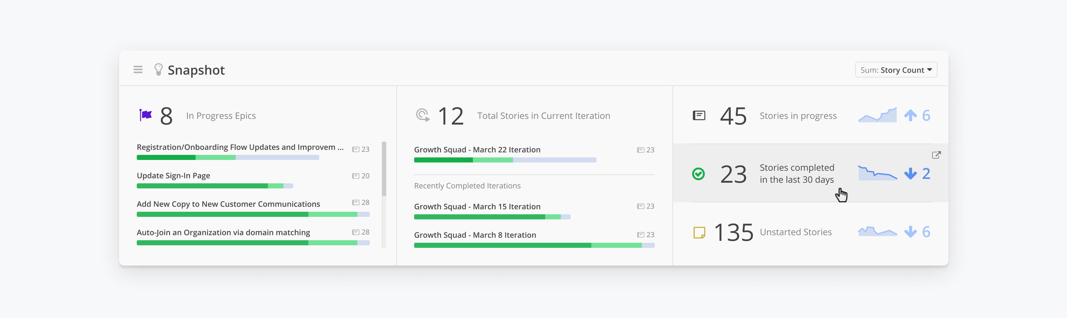Open the Sum: Story Count dropdown
This screenshot has width=1067, height=318.
click(896, 70)
